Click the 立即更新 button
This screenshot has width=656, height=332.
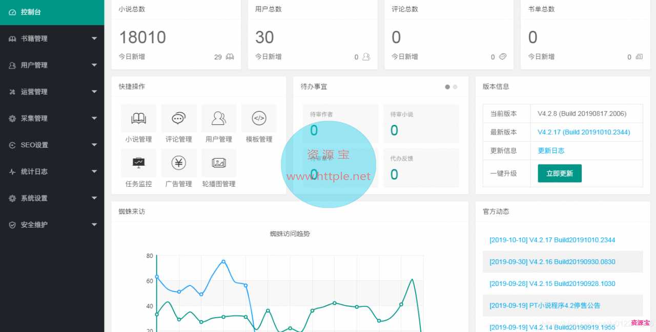tap(560, 173)
